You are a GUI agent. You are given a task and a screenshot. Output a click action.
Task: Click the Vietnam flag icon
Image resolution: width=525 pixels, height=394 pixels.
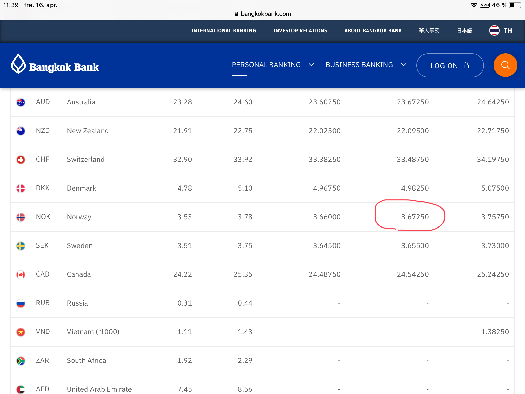point(21,332)
